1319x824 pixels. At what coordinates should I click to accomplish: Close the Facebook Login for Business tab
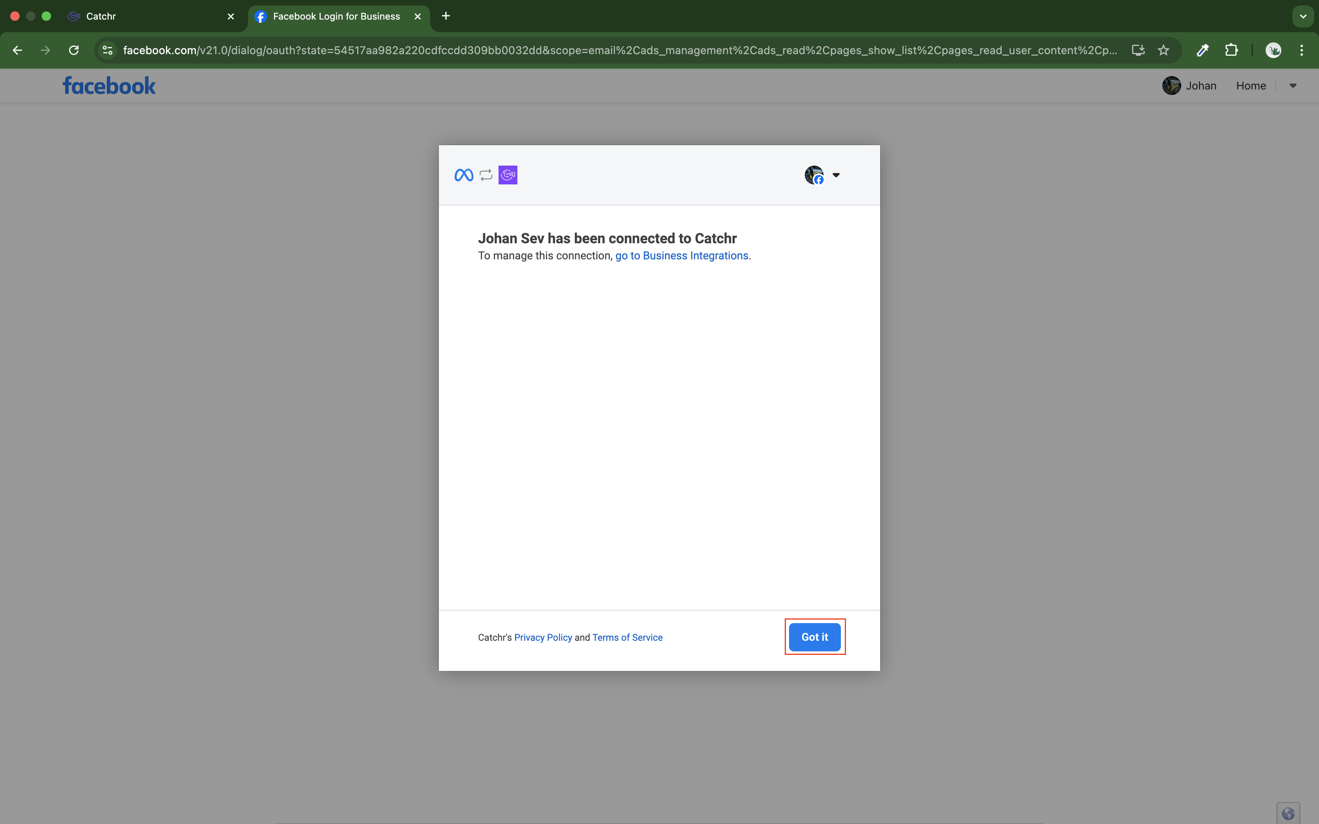click(x=418, y=16)
